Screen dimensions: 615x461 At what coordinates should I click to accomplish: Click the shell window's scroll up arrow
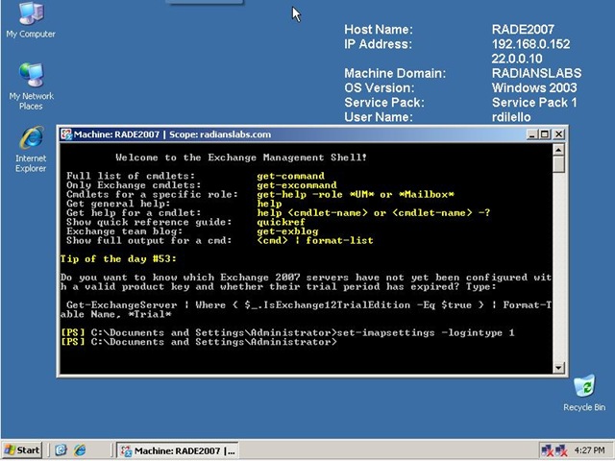pos(559,150)
